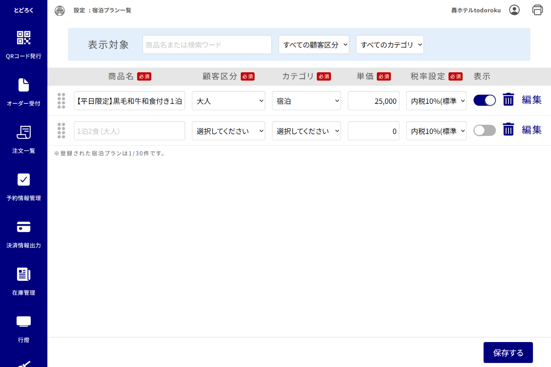The width and height of the screenshot is (551, 367).
Task: Select 行燈 in the sidebar menu
Action: click(24, 322)
